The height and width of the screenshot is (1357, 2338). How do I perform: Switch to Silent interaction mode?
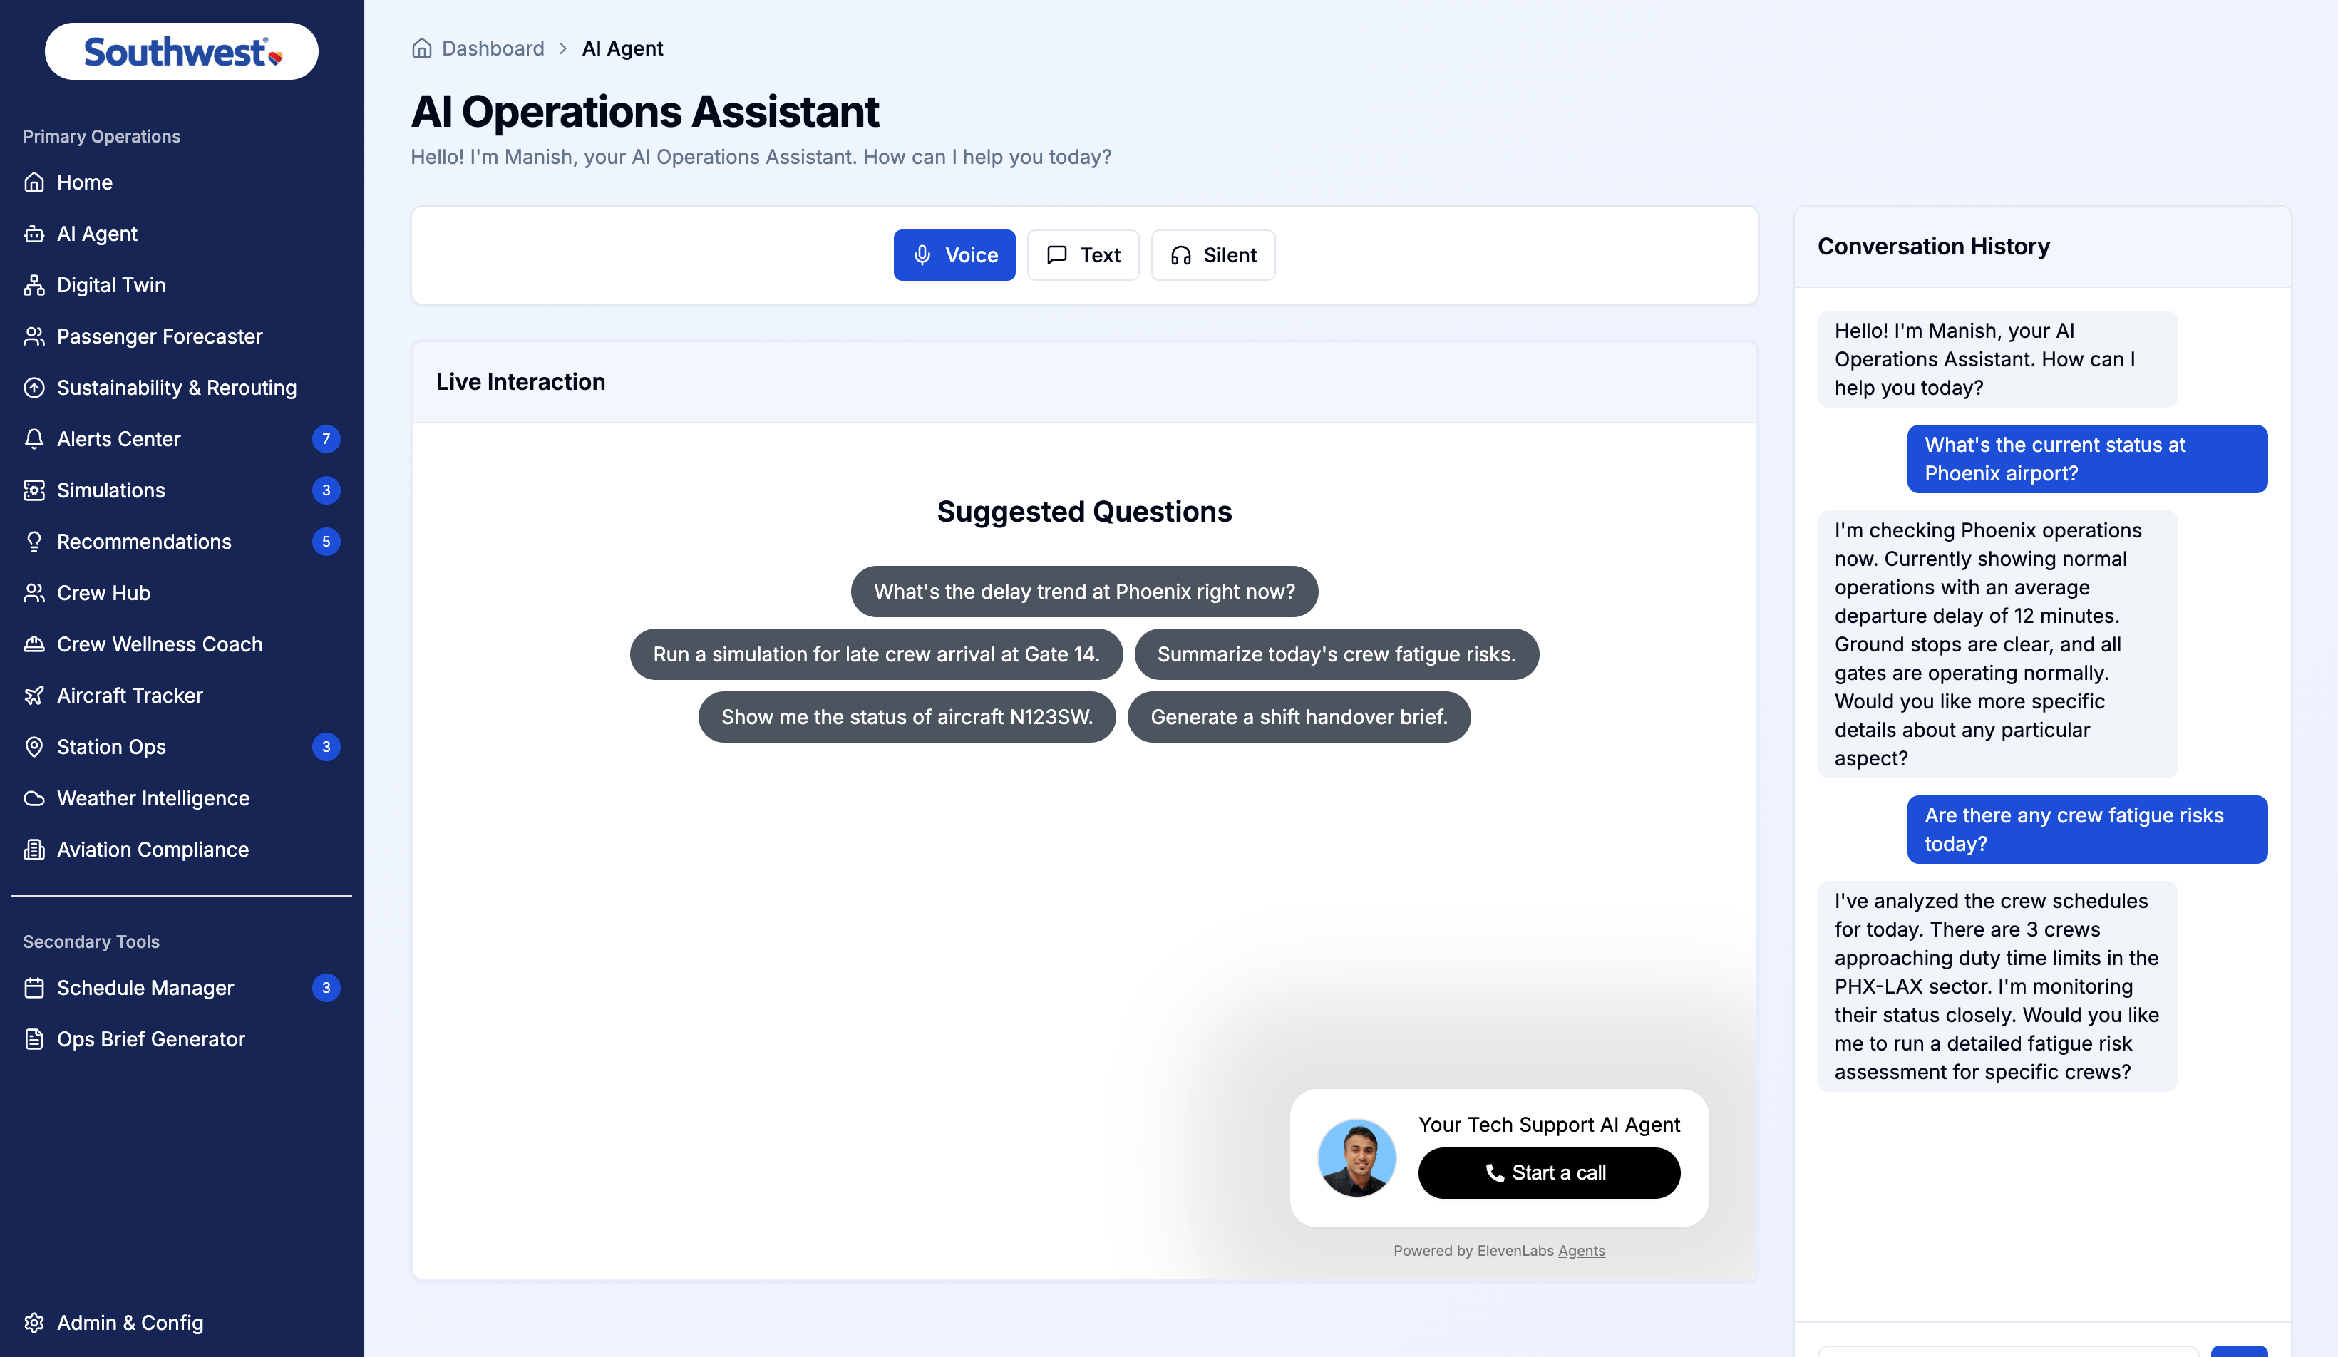[1212, 255]
